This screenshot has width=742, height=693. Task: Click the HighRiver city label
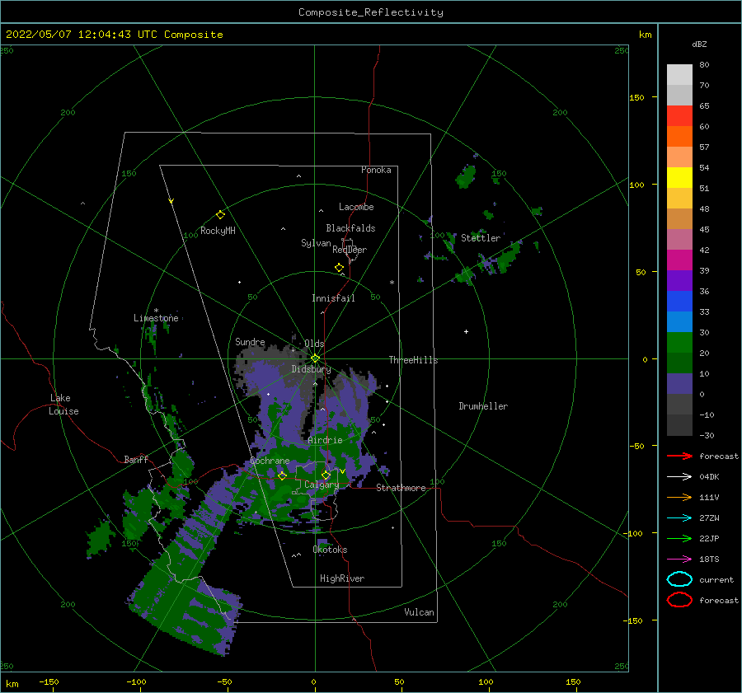coord(342,578)
